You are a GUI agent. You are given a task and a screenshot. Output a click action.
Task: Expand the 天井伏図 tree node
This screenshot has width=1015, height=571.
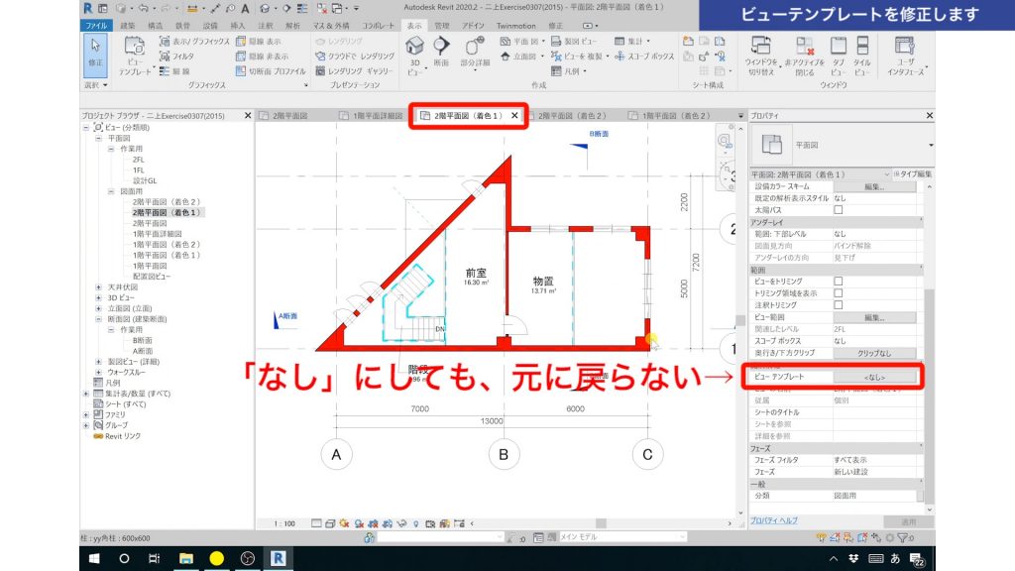97,285
